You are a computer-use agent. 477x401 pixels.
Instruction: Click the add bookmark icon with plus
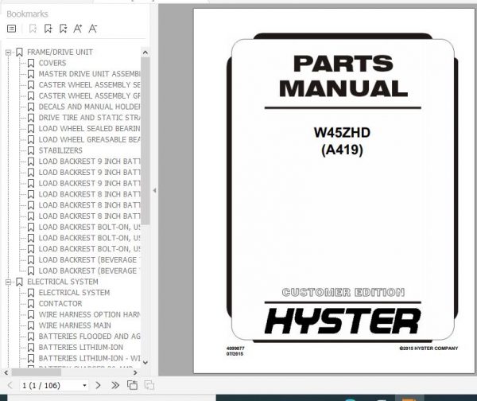48,29
